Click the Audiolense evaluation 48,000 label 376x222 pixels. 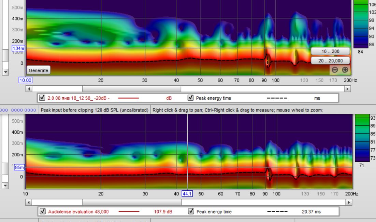[x=78, y=211]
